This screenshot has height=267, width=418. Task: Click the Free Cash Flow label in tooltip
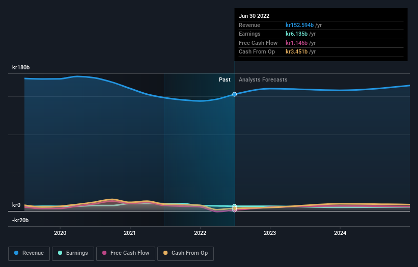click(258, 43)
